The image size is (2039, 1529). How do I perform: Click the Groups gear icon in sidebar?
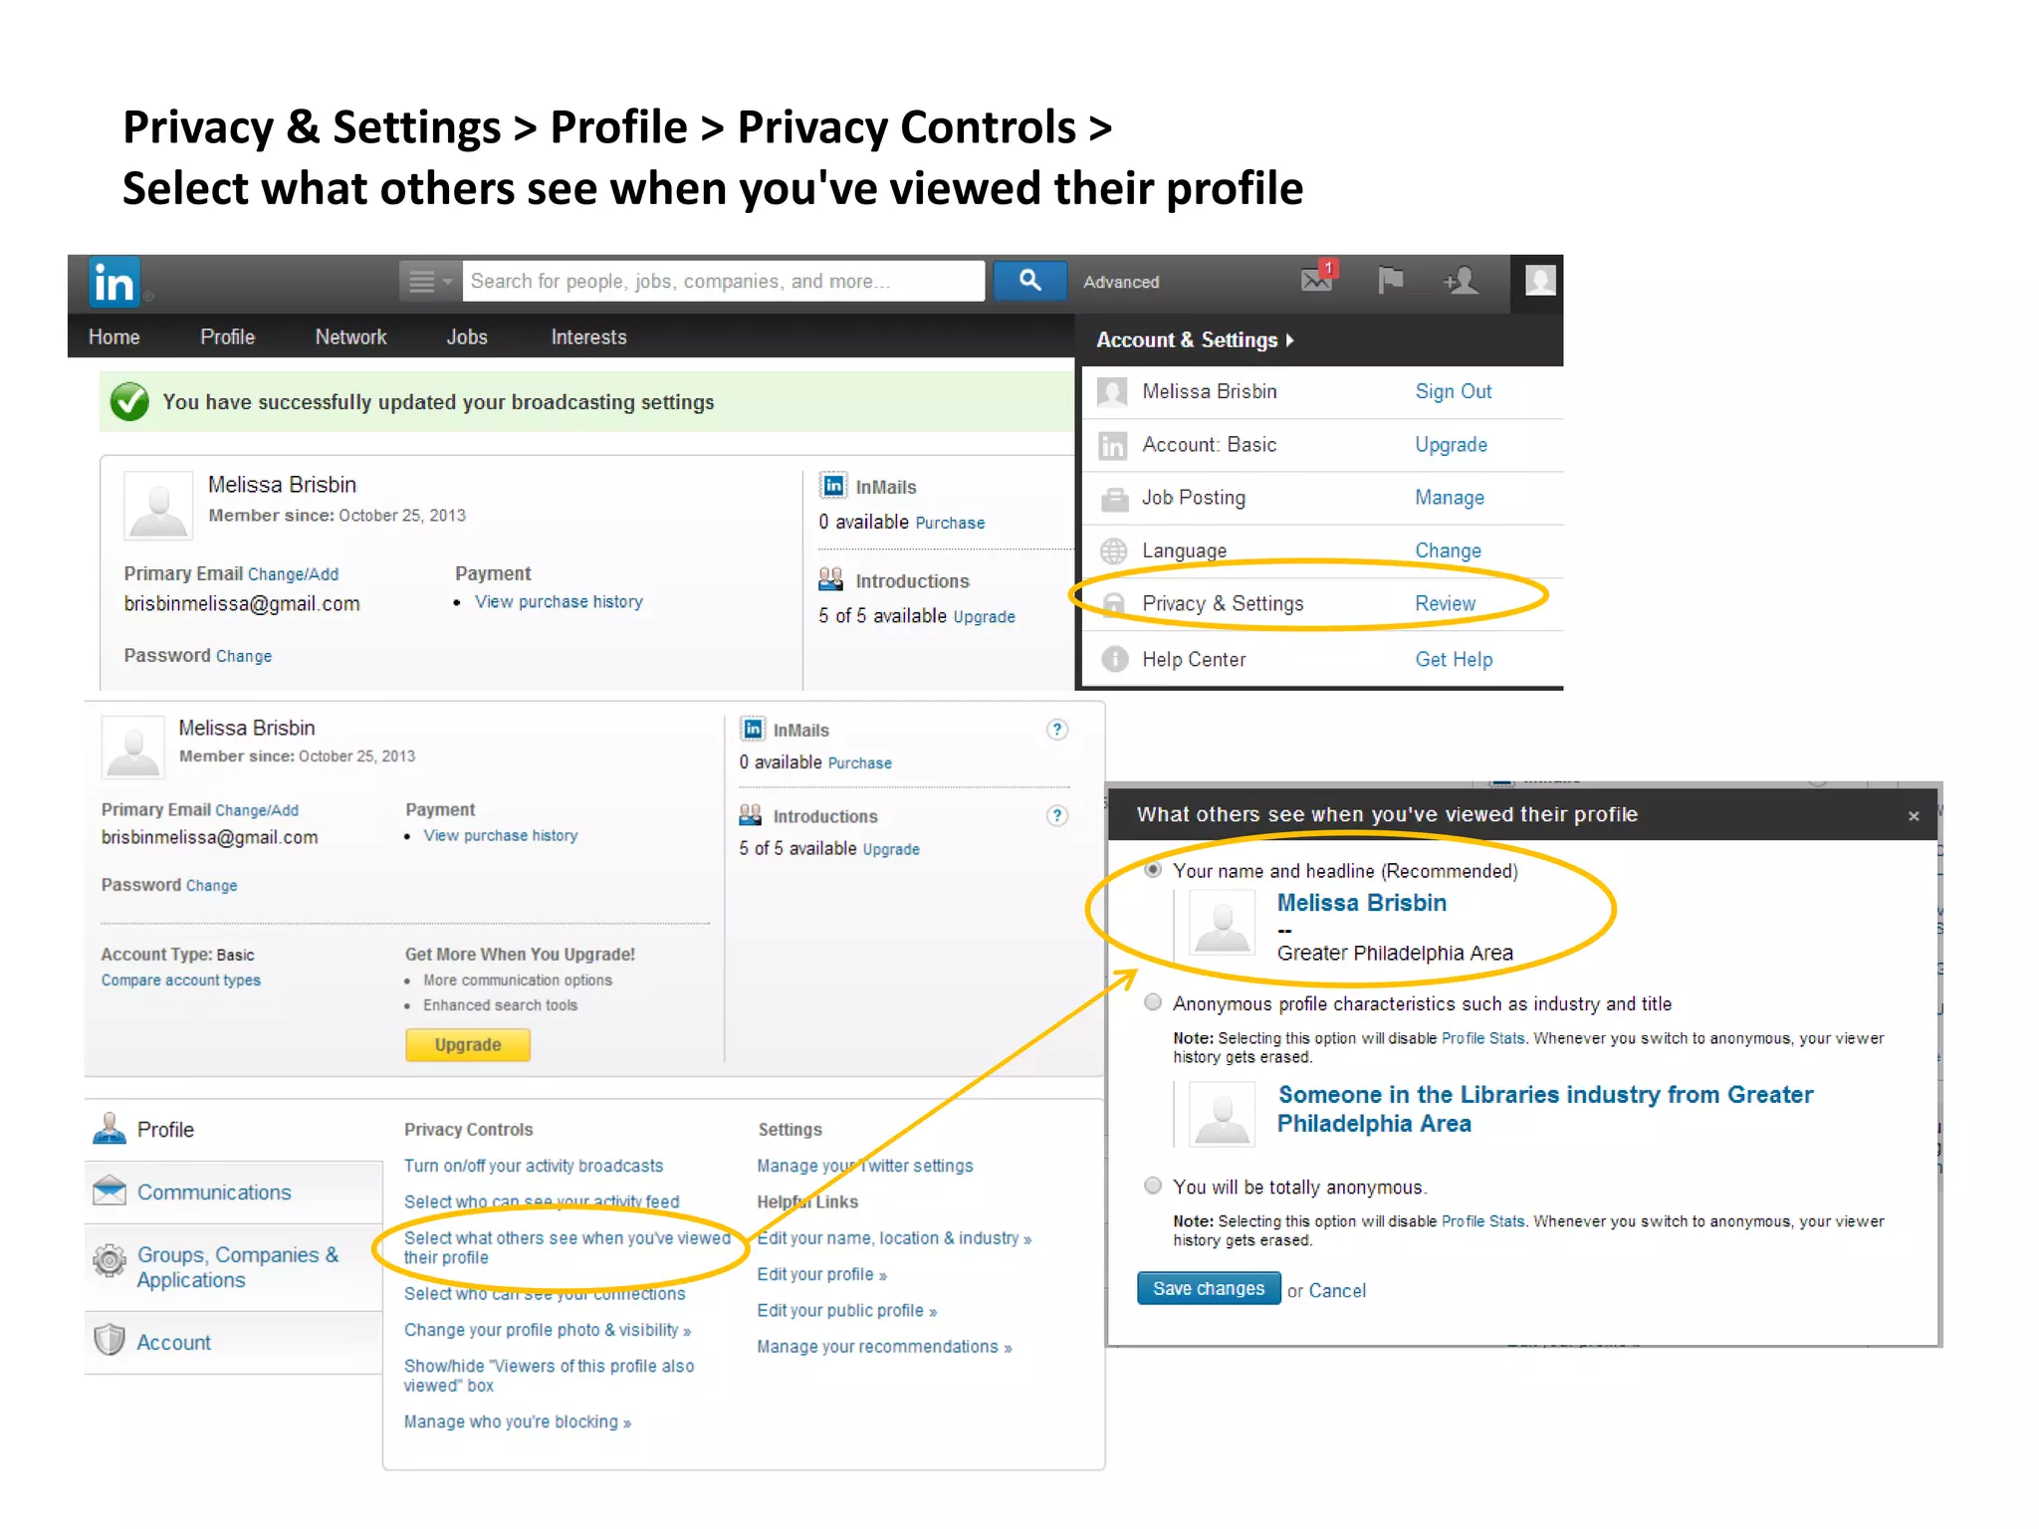click(109, 1261)
